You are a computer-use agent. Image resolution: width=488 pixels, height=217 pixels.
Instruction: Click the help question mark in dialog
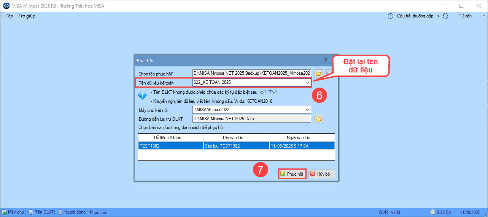(326, 60)
